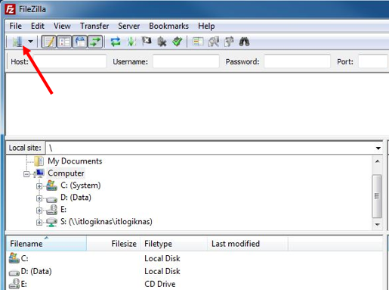The image size is (389, 290).
Task: Expand the E: drive node
Action: click(39, 210)
